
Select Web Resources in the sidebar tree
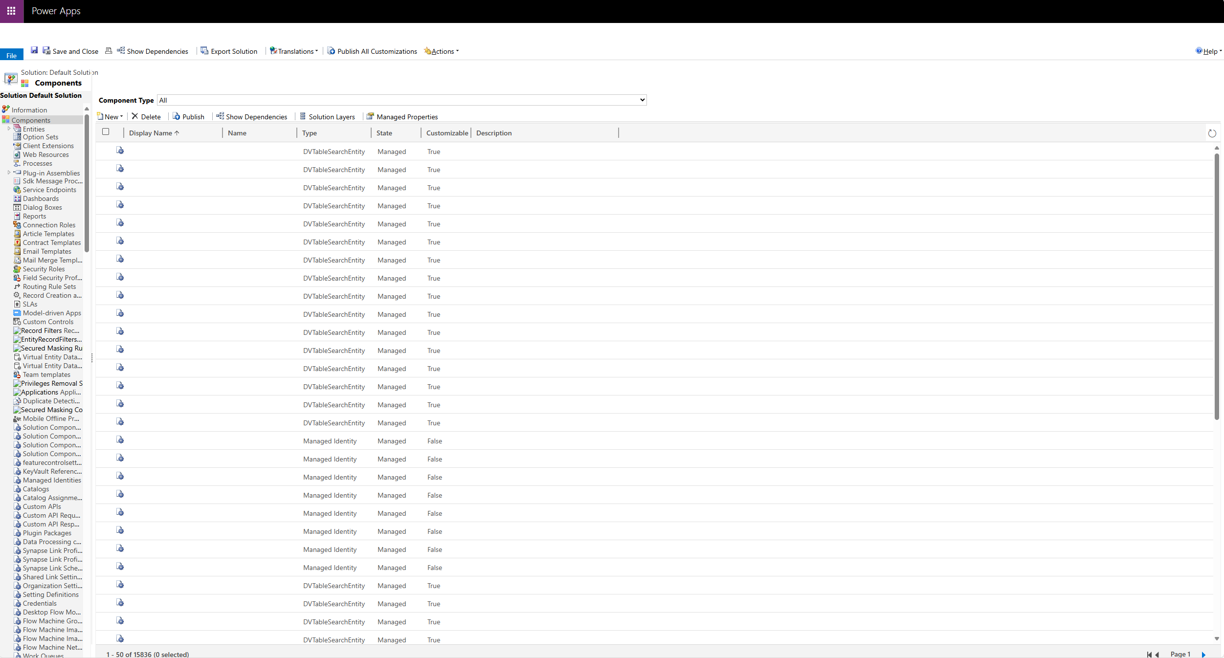pyautogui.click(x=45, y=154)
